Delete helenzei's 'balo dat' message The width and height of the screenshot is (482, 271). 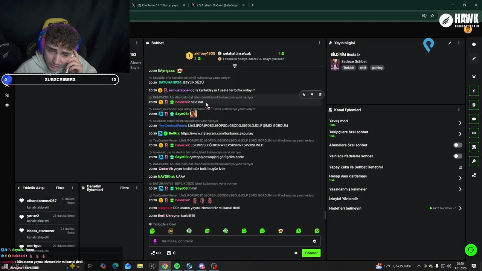click(x=320, y=95)
